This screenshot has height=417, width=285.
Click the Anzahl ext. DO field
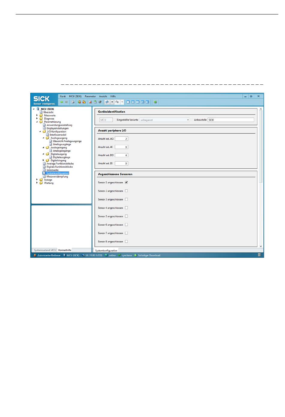tap(121, 155)
